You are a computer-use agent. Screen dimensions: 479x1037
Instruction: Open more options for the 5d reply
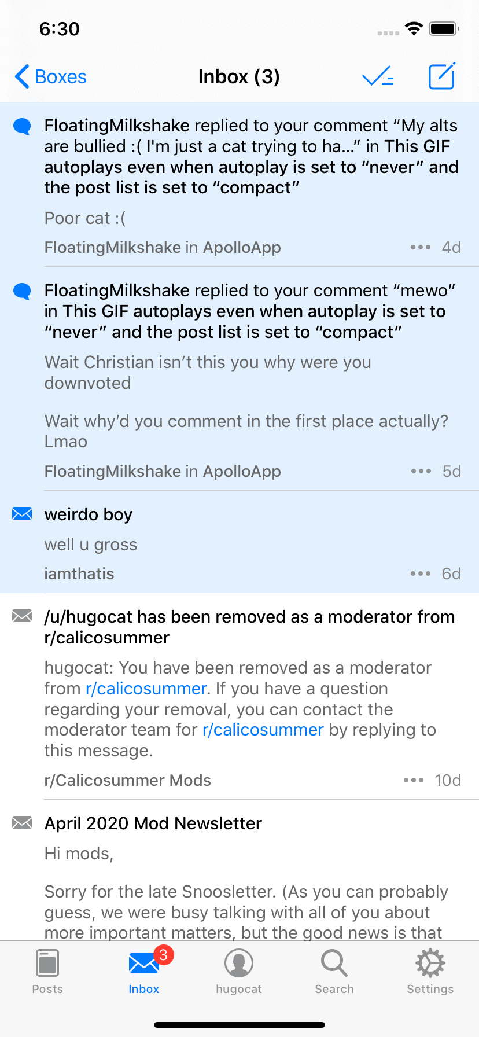click(x=421, y=471)
